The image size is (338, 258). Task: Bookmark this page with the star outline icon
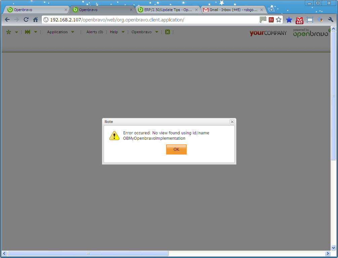click(279, 20)
